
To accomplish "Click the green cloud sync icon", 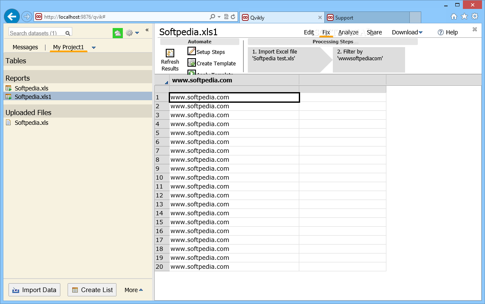I will [x=118, y=33].
